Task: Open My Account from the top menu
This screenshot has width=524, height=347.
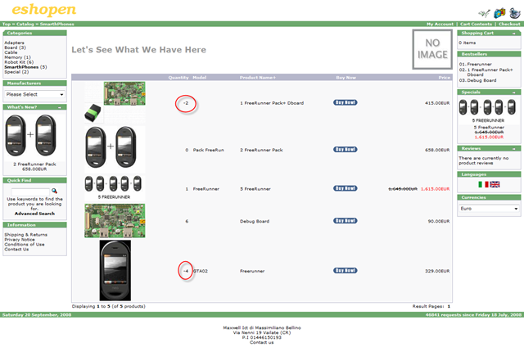Action: coord(440,25)
